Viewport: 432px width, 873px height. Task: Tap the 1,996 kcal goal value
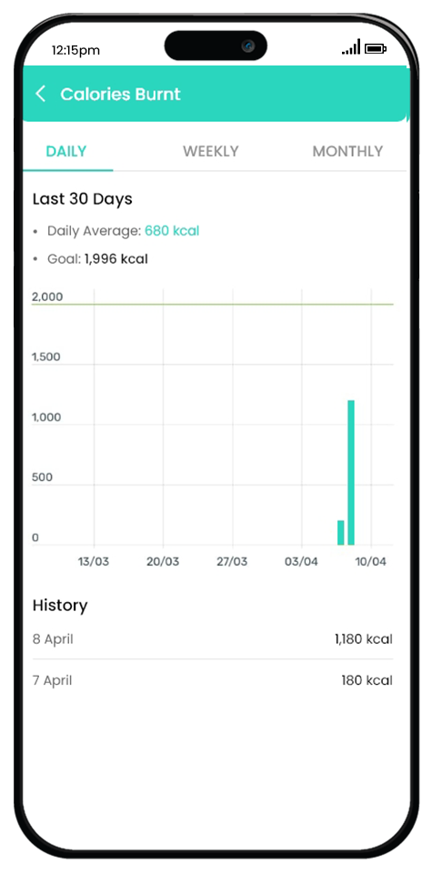(x=116, y=259)
